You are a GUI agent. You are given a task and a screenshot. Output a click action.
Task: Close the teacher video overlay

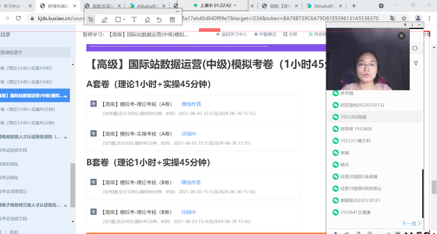coord(402,36)
